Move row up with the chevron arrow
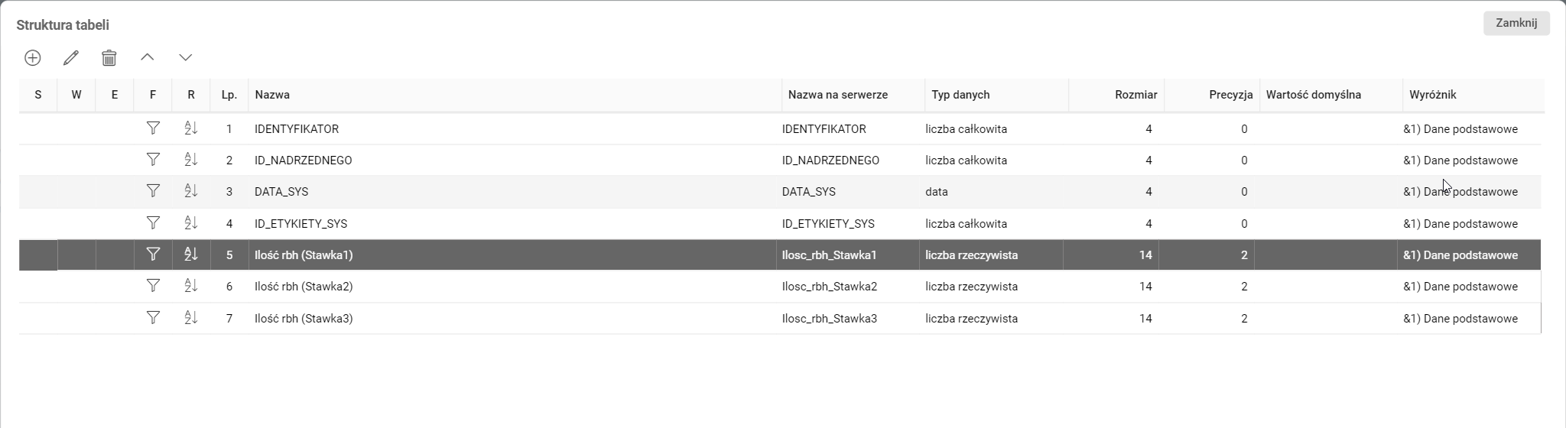 (148, 57)
